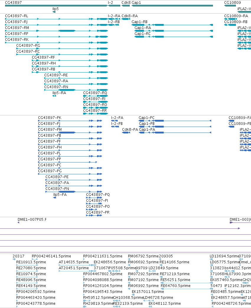Select protein CG43897-PQ label

[98, 194]
